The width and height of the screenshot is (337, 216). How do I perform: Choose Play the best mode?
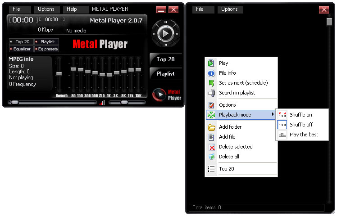coord(302,135)
